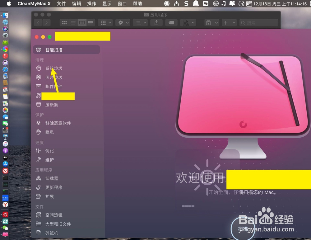Click the menu bar date and time
Image resolution: width=311 pixels, height=240 pixels.
(x=280, y=3)
